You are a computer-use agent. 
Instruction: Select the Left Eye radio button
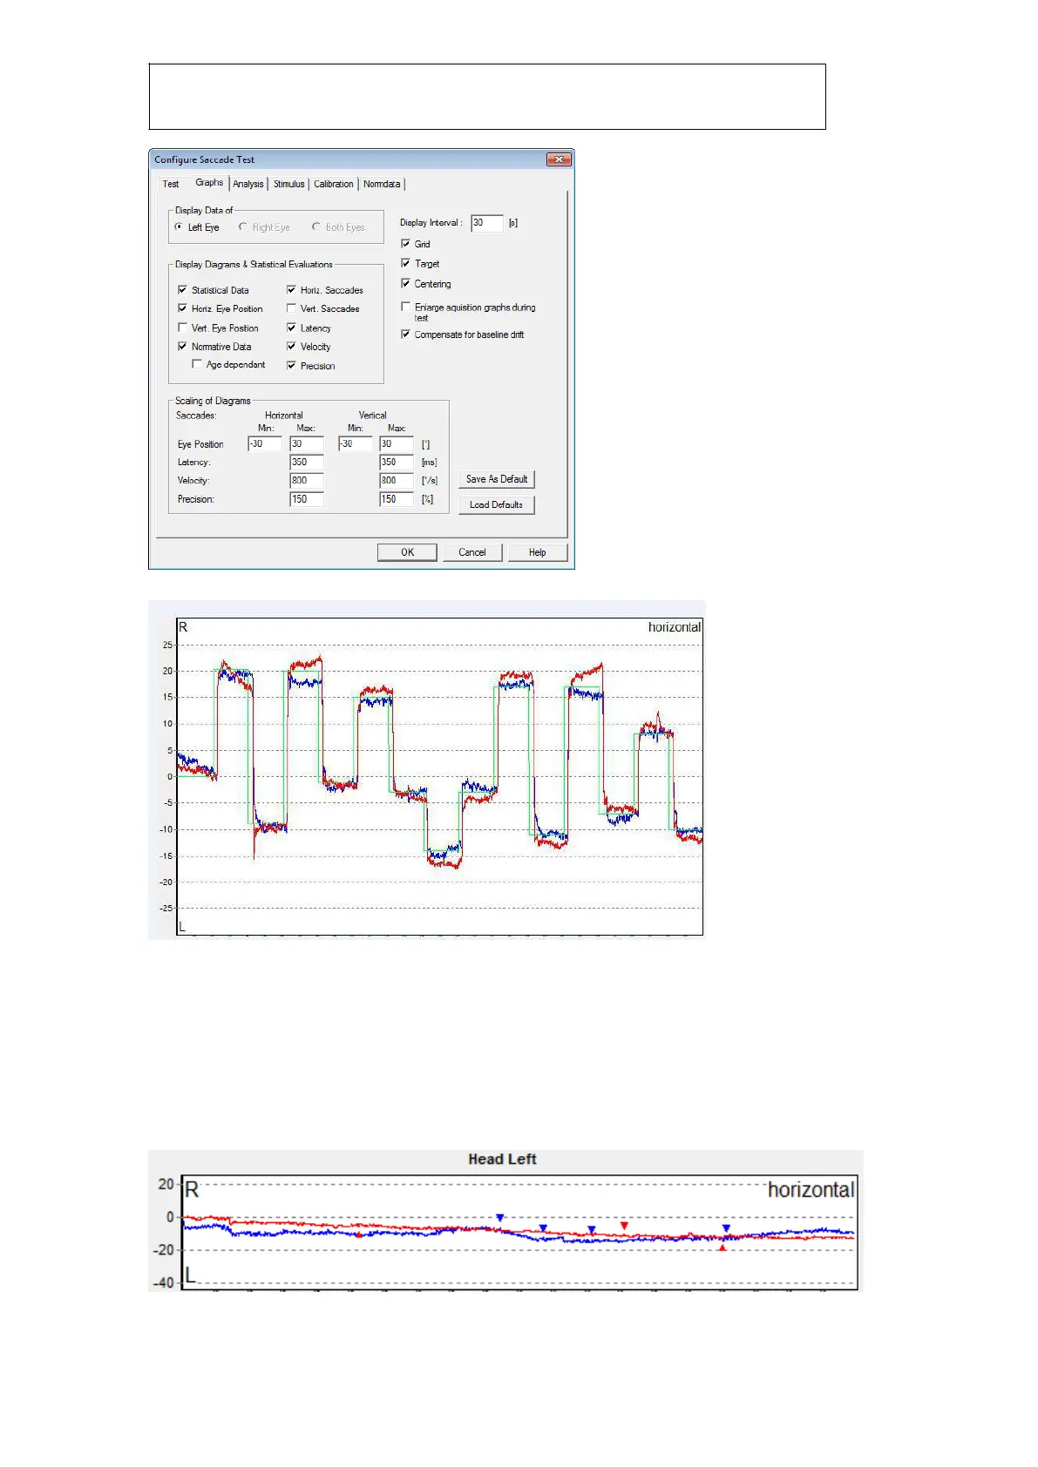179,227
